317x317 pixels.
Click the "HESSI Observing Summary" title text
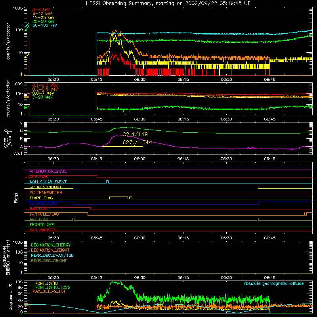[x=119, y=4]
